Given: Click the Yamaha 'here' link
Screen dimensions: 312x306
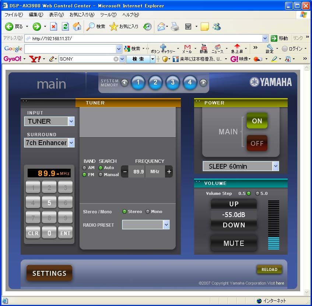Looking at the screenshot, I should [x=280, y=283].
